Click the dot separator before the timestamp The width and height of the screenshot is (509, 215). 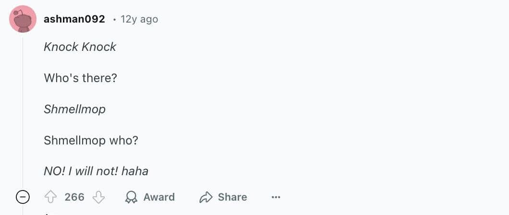pos(114,20)
